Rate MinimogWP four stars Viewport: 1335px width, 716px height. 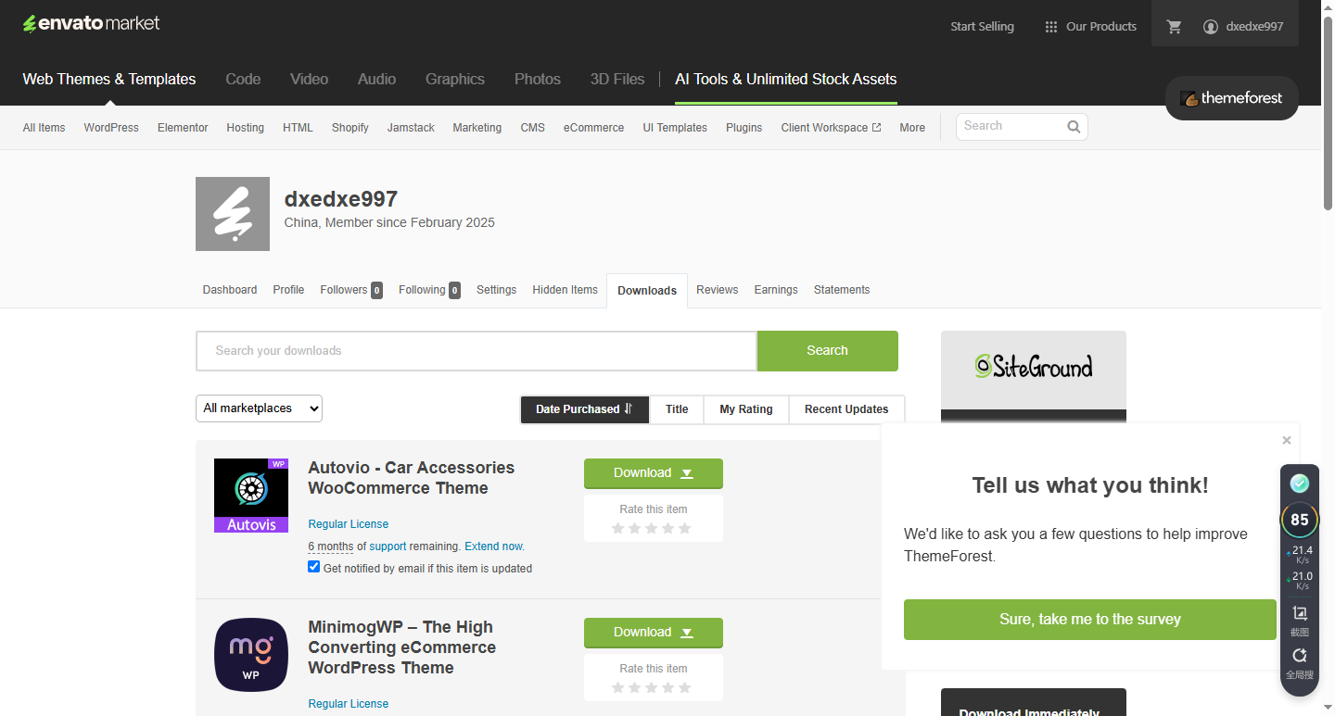(667, 687)
